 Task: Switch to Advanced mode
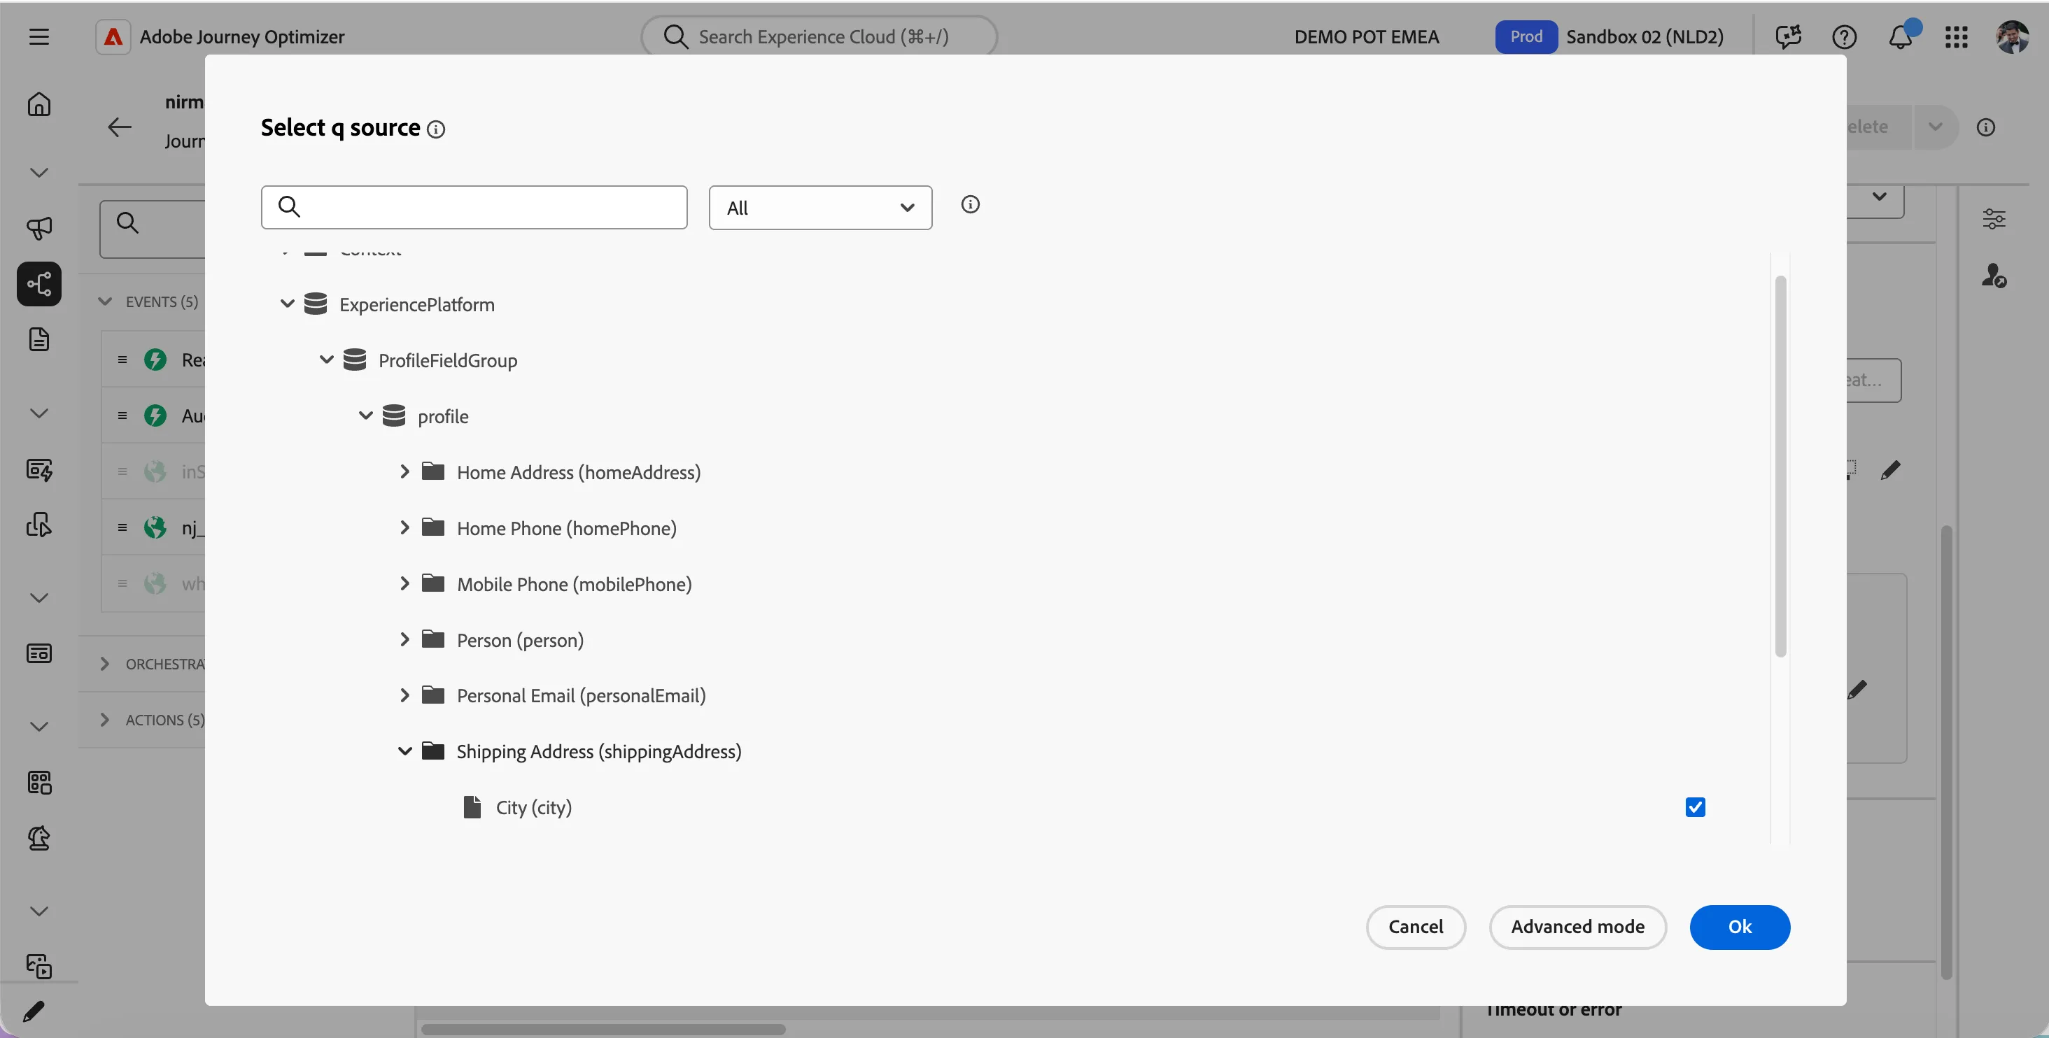(x=1577, y=927)
